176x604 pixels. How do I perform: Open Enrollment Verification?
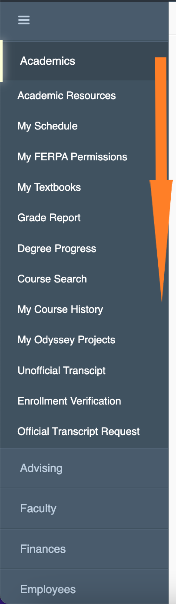pos(69,401)
